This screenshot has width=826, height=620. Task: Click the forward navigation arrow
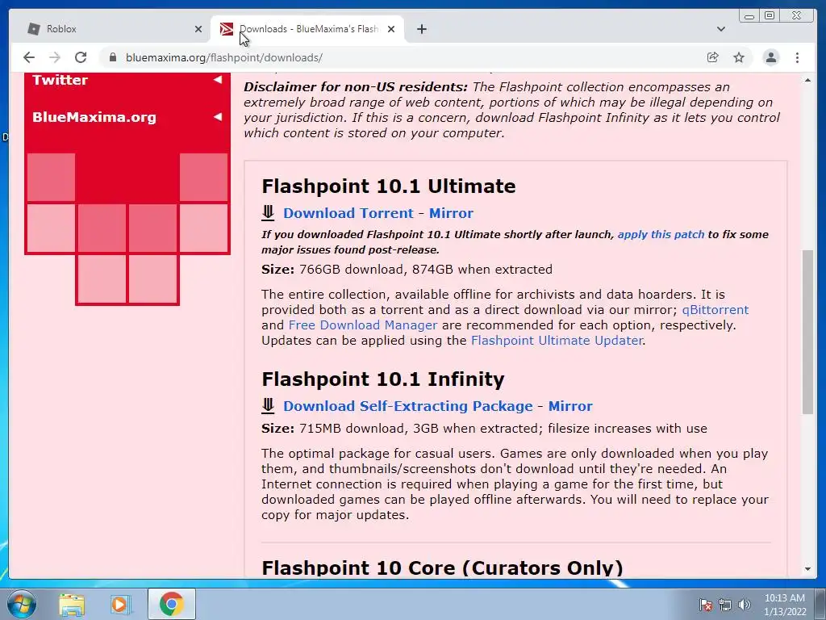click(55, 57)
